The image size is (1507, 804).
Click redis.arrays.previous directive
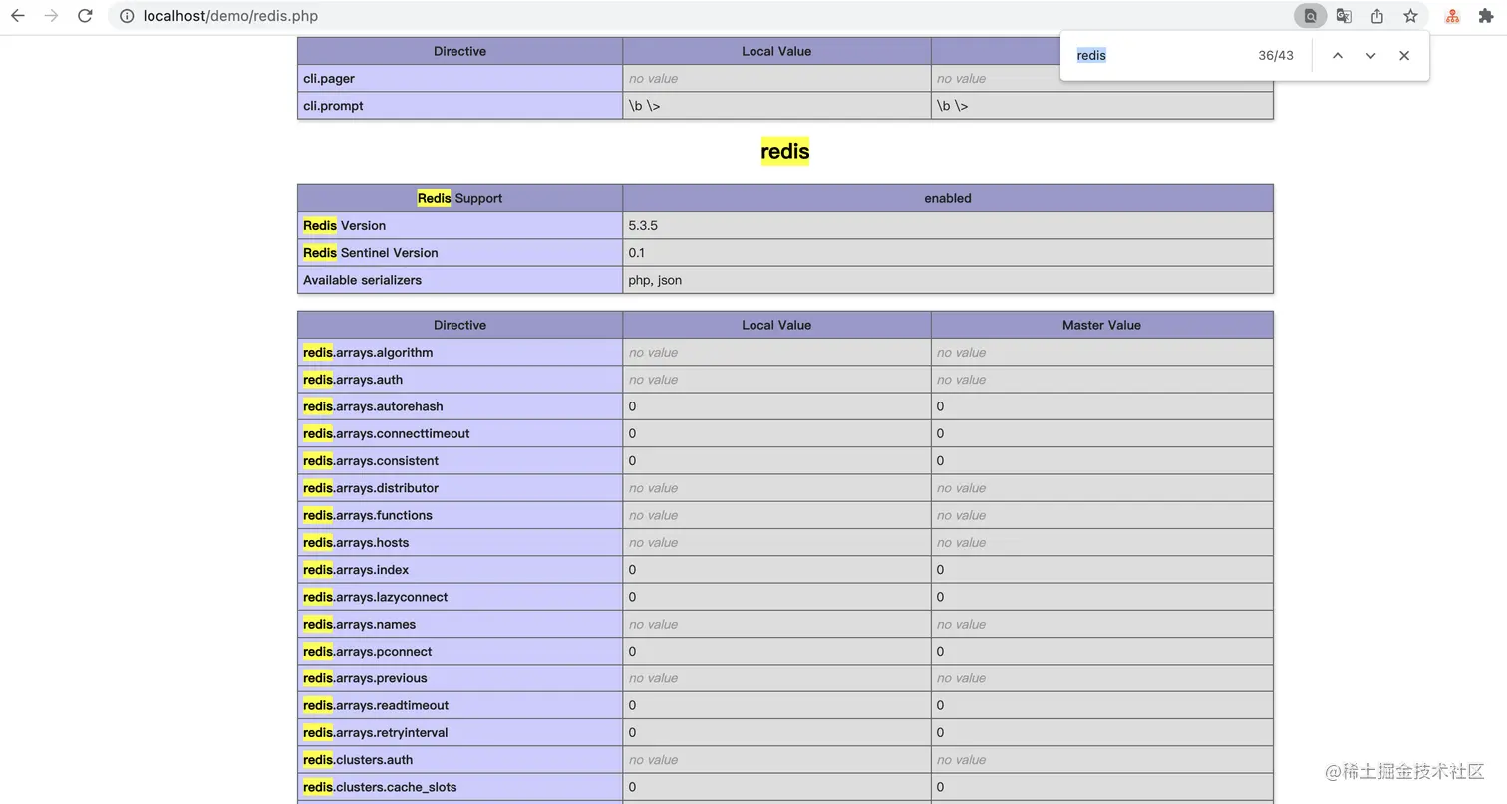click(365, 678)
